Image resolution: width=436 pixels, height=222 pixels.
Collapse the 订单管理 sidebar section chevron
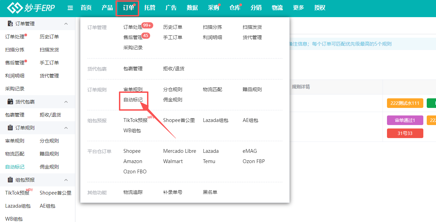click(x=66, y=24)
